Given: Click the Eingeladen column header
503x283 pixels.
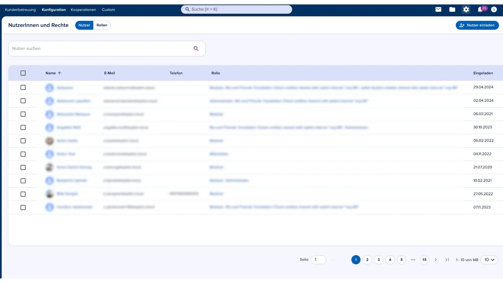Looking at the screenshot, I should (x=483, y=73).
